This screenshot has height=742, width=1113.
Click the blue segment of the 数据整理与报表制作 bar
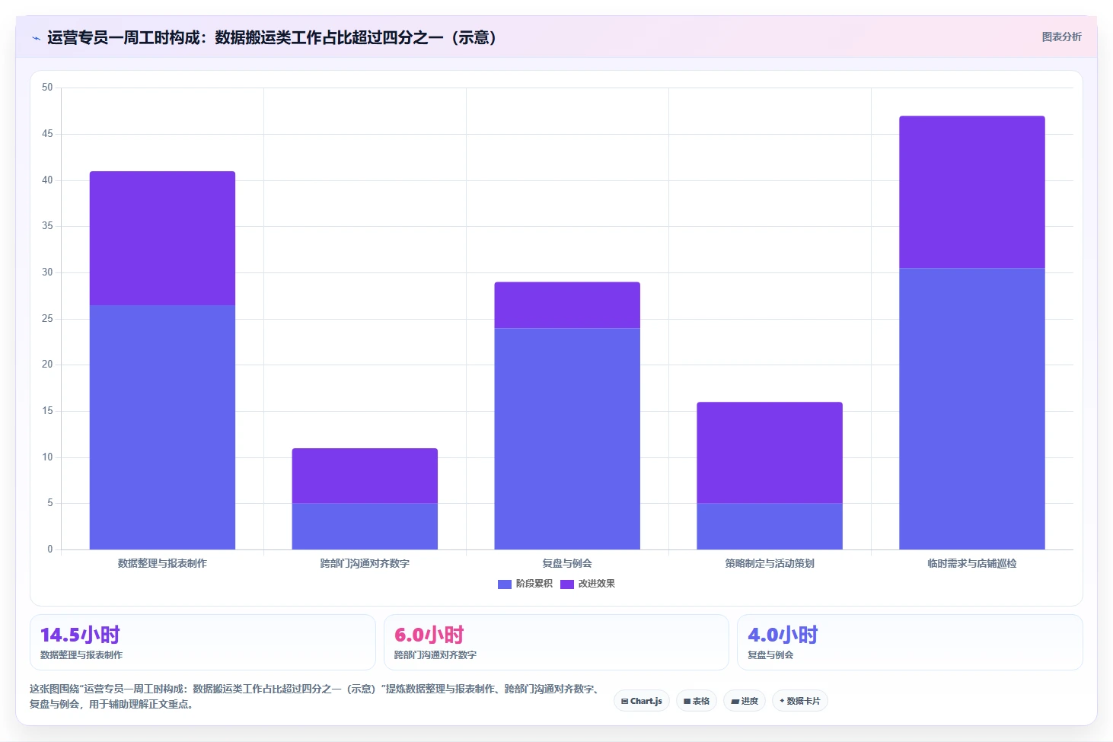(x=162, y=427)
